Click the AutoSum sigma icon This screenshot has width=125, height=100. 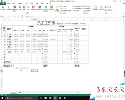point(9,7)
